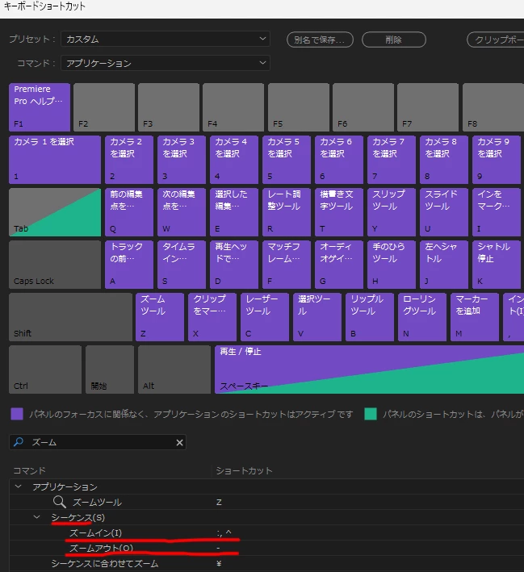Select the Caps Lock key
The height and width of the screenshot is (572, 524).
point(55,265)
